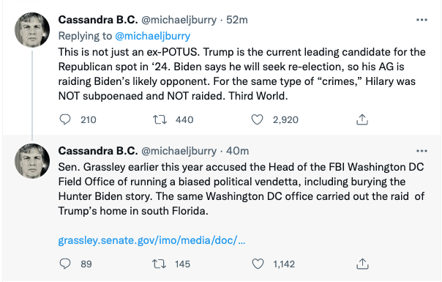Open the tweet text about Washington DC Field Office

pos(241,189)
